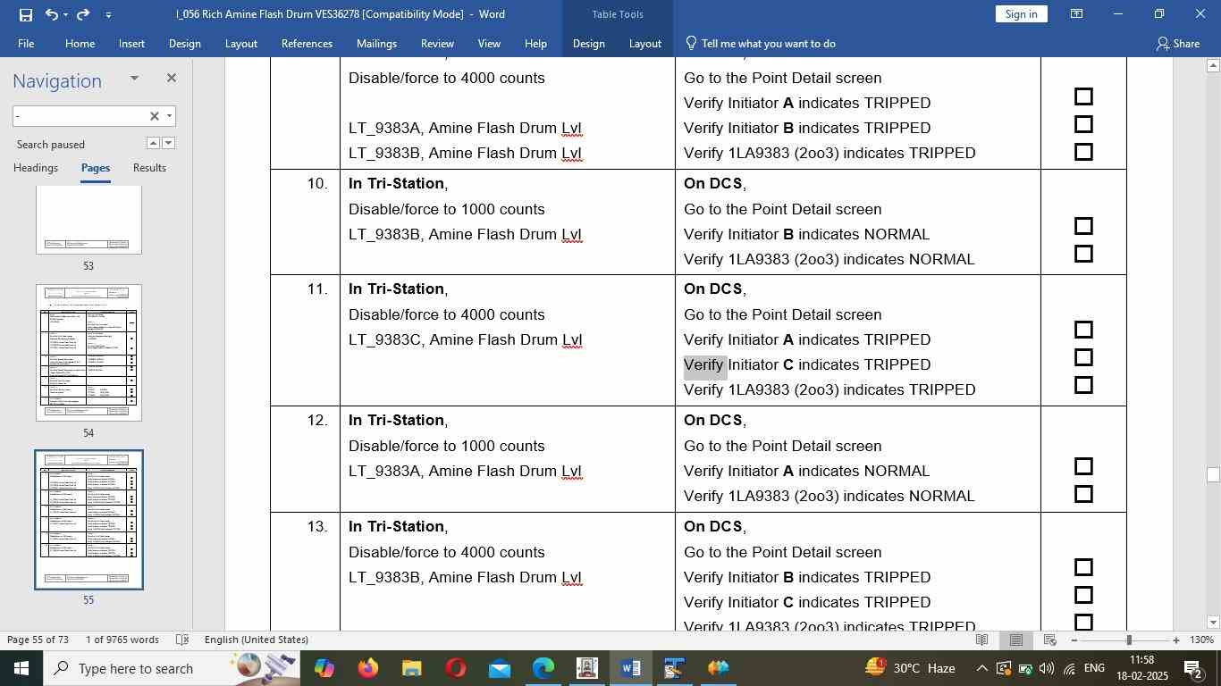
Task: Click the 1 of 9765 words count
Action: [x=122, y=640]
